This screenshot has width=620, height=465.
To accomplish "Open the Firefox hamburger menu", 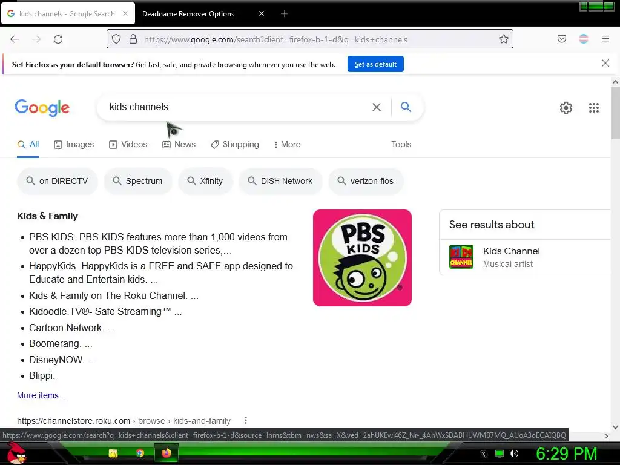I will pos(605,39).
